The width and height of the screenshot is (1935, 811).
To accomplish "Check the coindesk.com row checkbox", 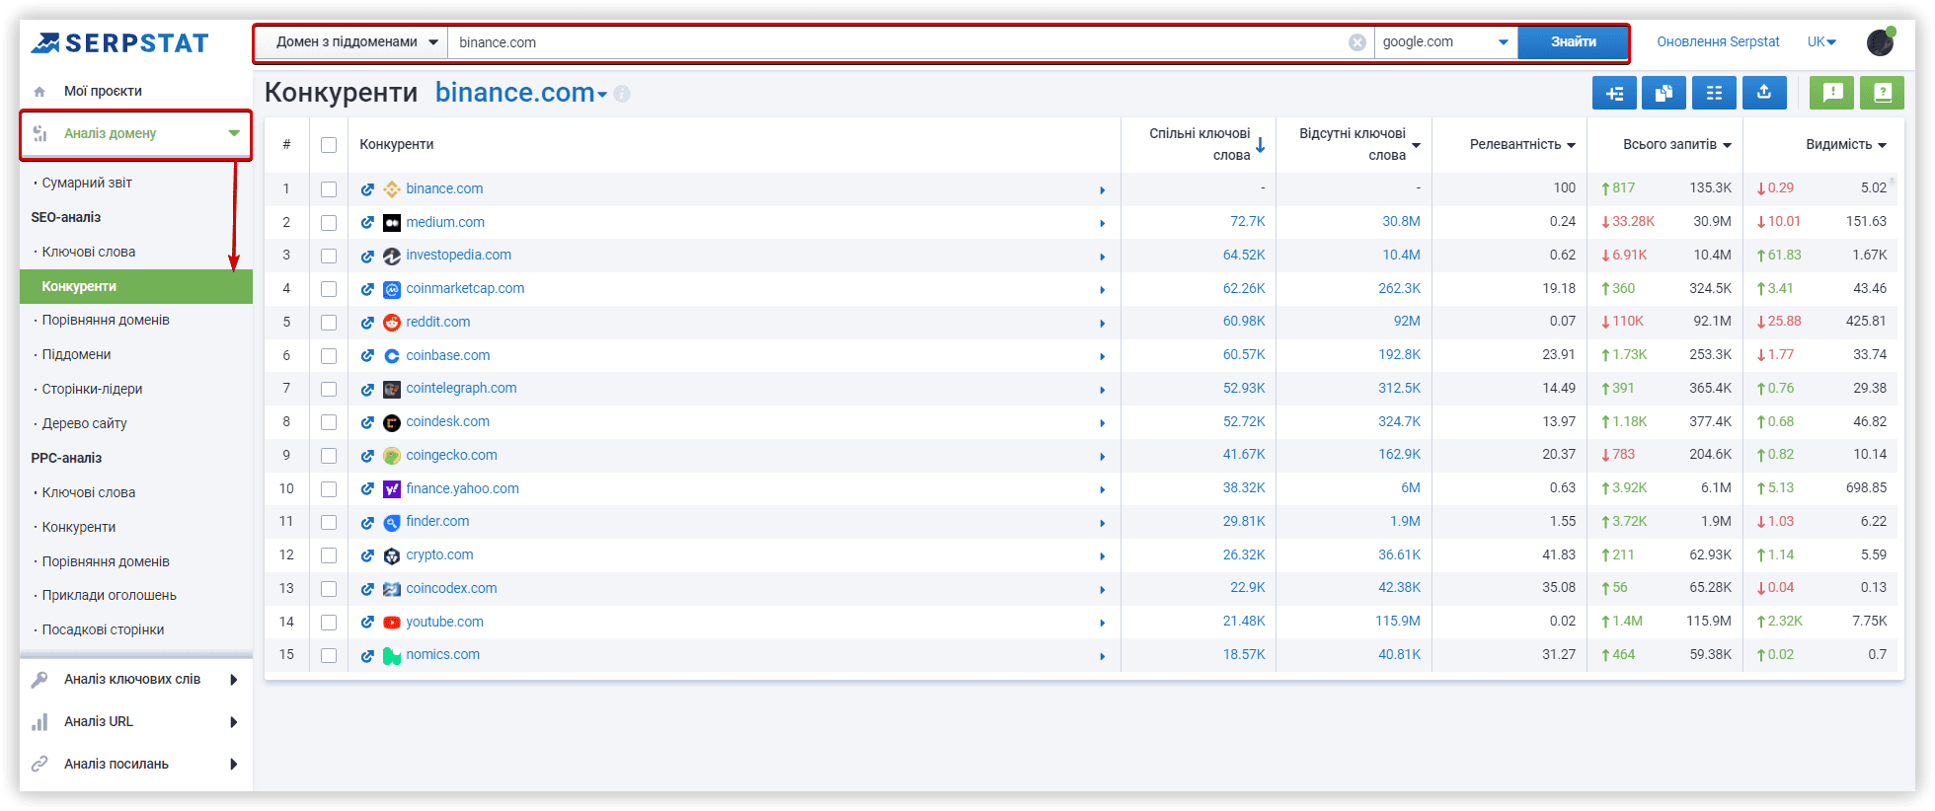I will point(329,422).
